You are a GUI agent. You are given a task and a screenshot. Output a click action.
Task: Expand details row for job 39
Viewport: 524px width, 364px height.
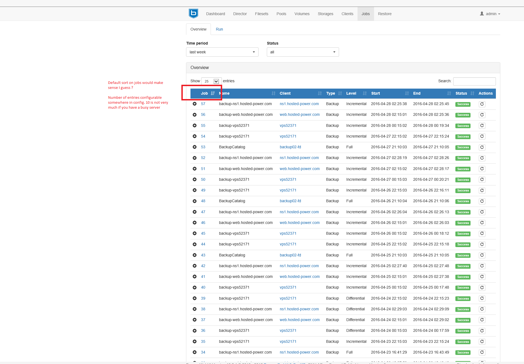[x=195, y=298]
